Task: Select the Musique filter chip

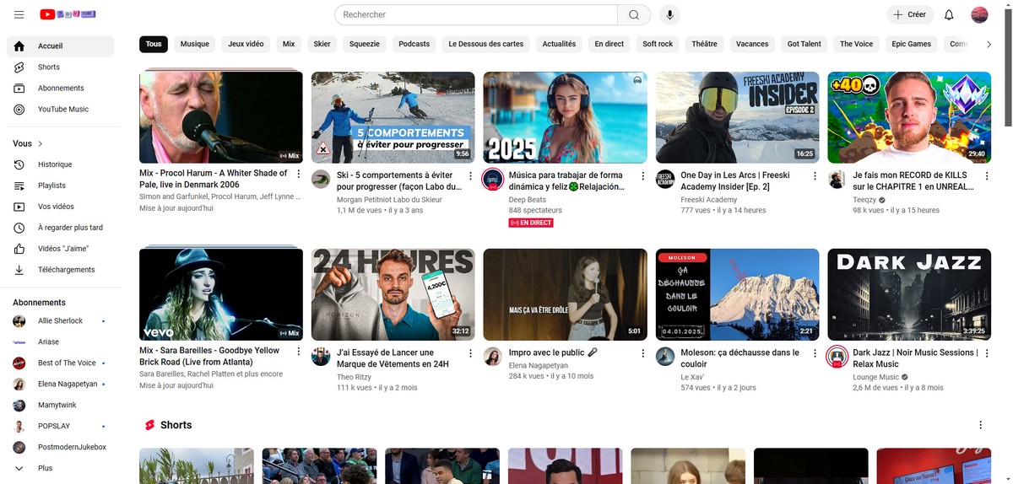Action: (194, 44)
